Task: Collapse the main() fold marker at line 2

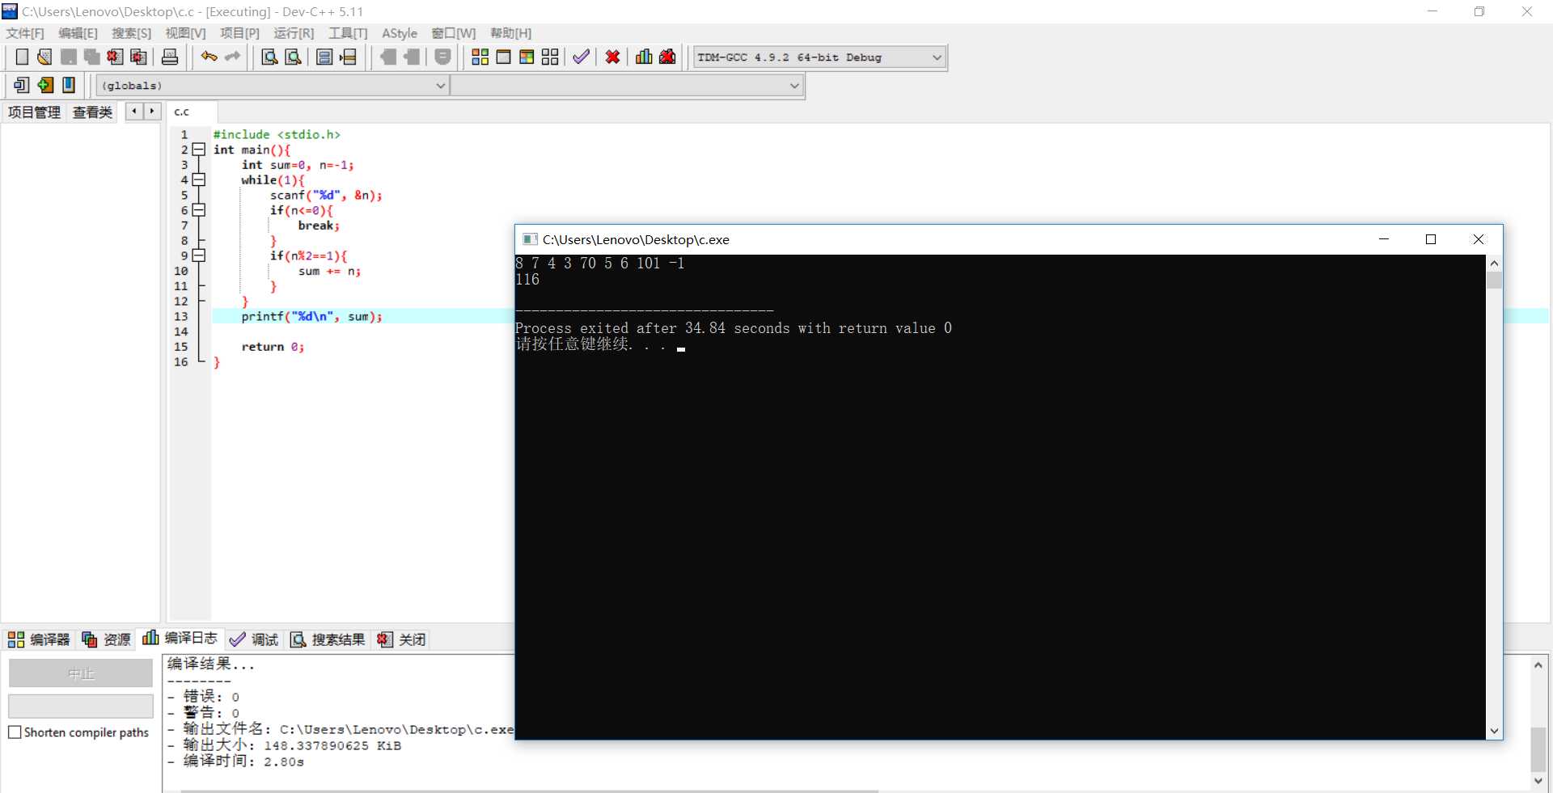Action: (x=198, y=150)
